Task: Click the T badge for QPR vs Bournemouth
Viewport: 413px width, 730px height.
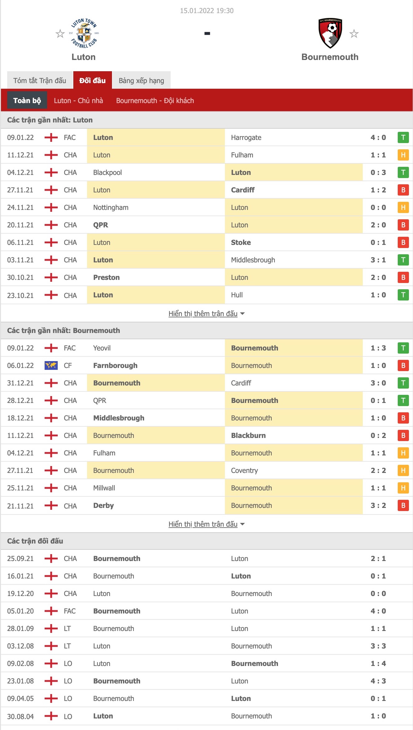Action: [403, 400]
